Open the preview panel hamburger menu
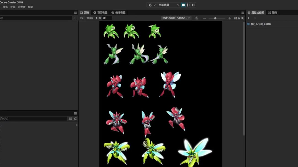 tap(243, 13)
